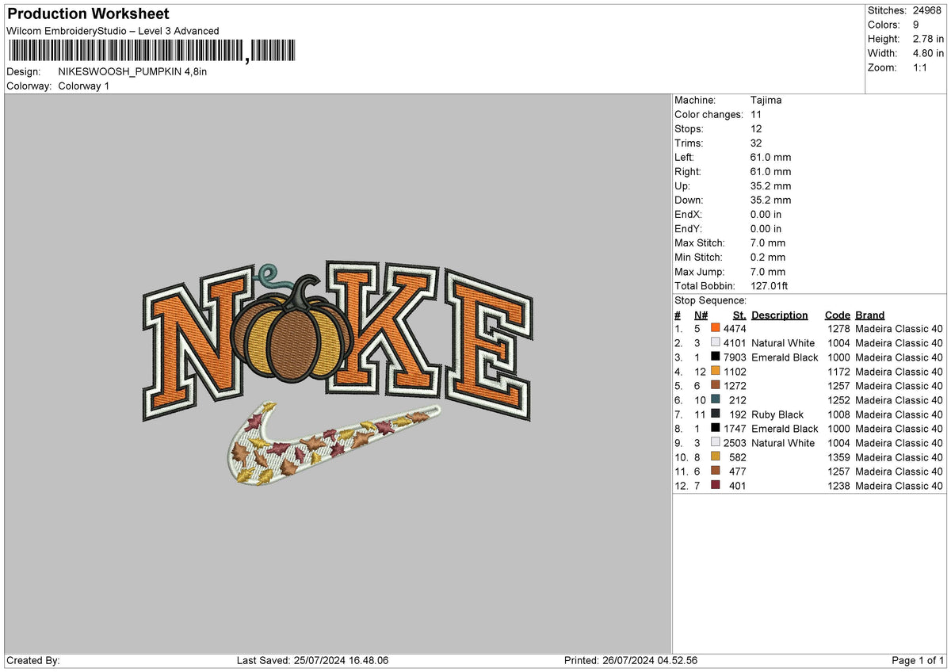Click the Zoom value '1:1'
This screenshot has height=672, width=951.
919,67
